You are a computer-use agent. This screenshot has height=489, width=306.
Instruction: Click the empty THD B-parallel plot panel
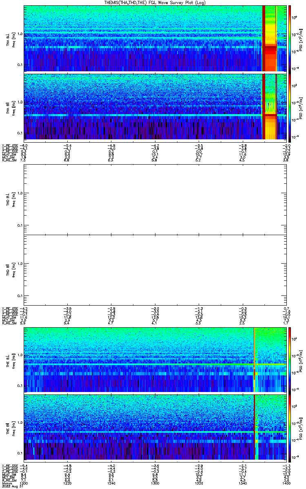pos(155,270)
